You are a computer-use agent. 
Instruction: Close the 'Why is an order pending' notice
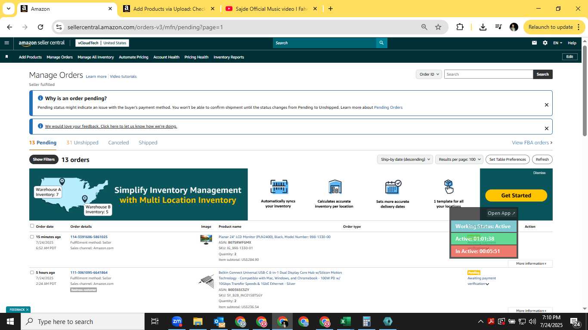coord(546,105)
